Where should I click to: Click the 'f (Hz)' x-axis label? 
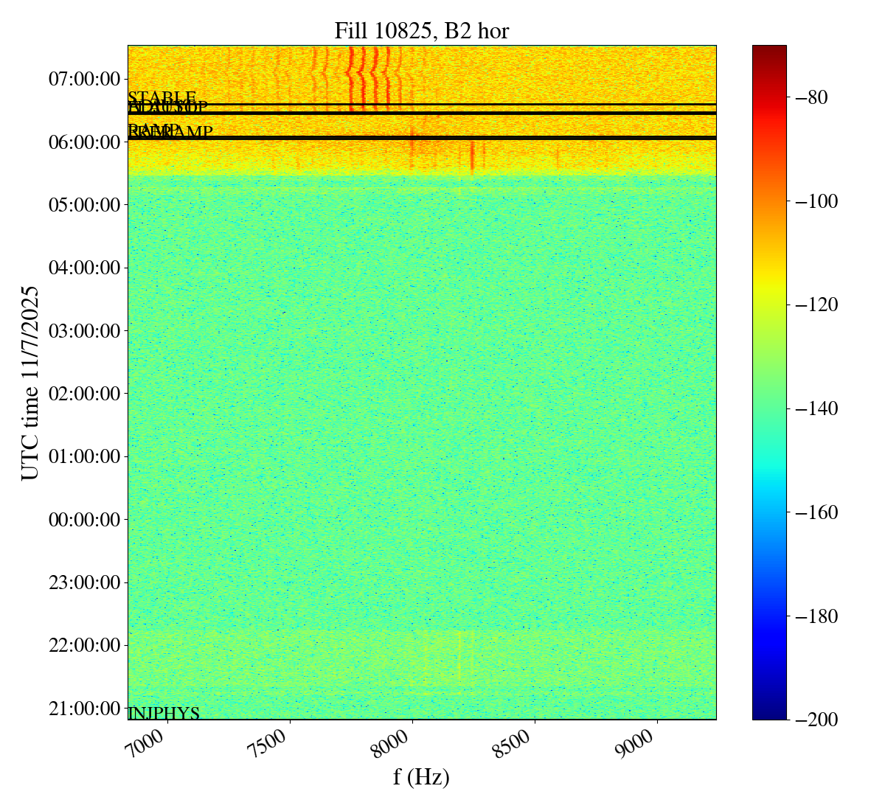[x=421, y=776]
